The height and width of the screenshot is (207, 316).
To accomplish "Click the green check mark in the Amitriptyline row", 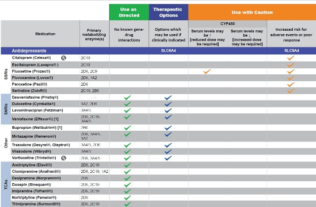I will click(128, 164).
